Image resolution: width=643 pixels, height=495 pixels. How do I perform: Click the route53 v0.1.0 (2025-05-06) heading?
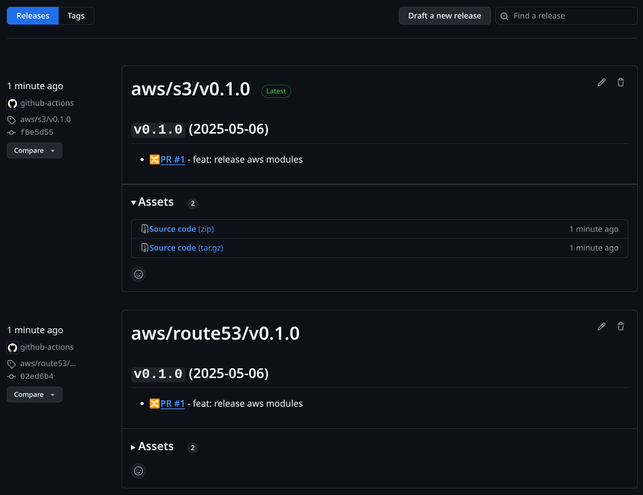[200, 374]
